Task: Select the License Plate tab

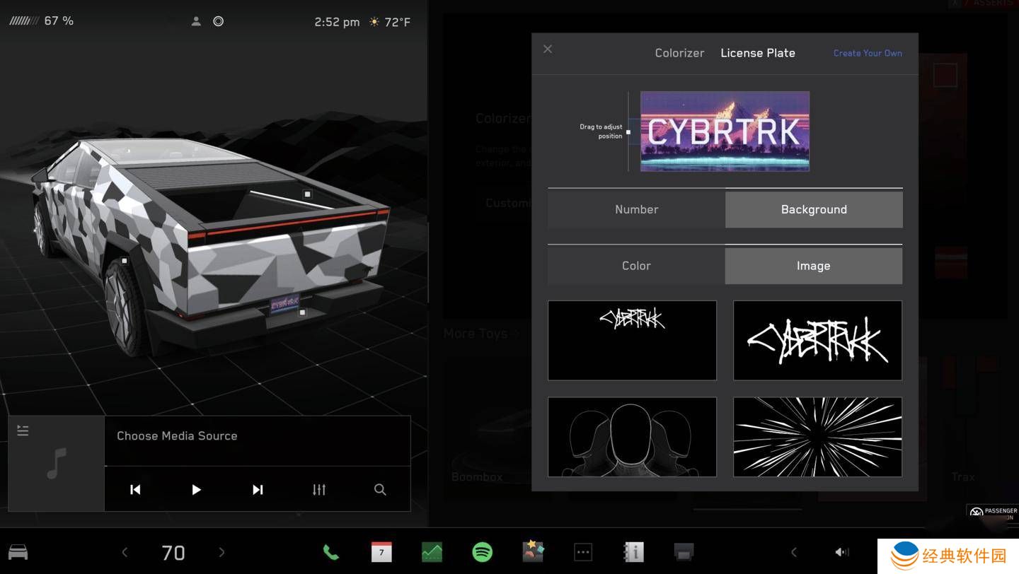Action: pos(757,53)
